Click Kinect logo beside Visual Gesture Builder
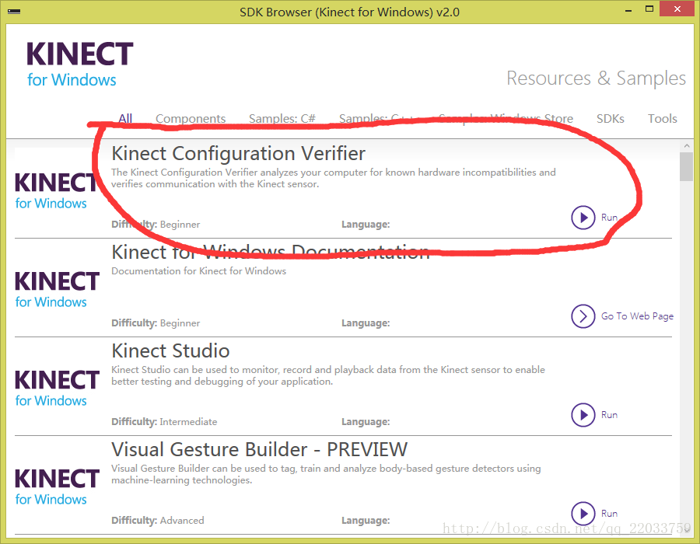Viewport: 700px width, 544px height. tap(56, 486)
